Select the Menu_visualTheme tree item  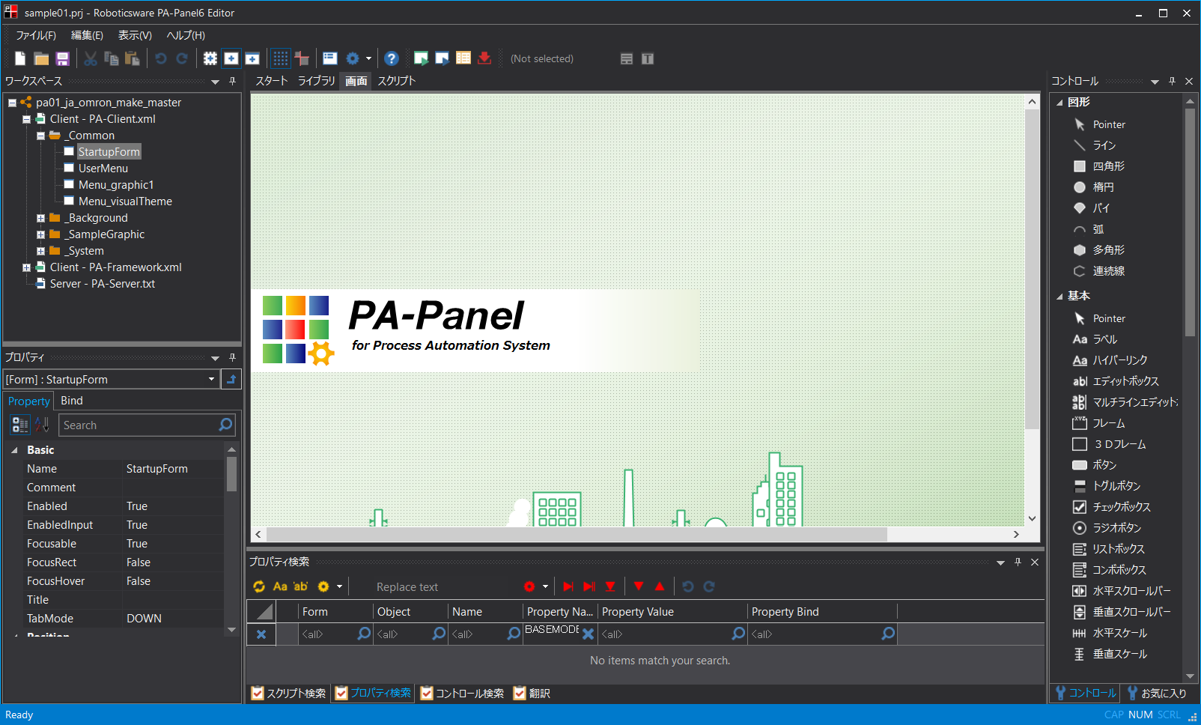point(125,201)
